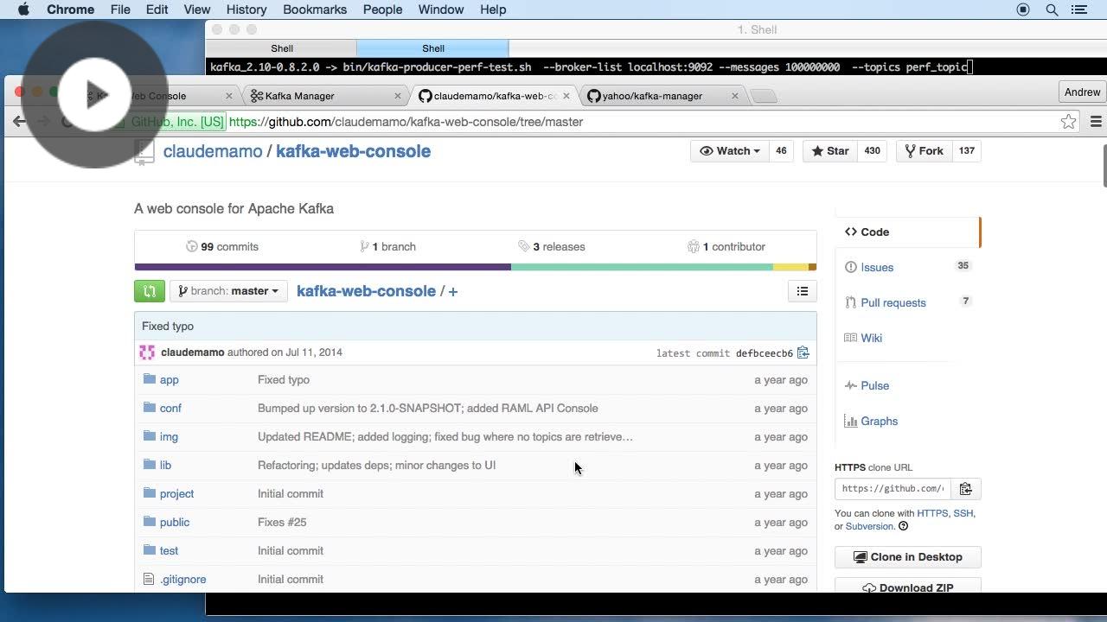View the 99 commits link
The image size is (1107, 622).
(222, 246)
